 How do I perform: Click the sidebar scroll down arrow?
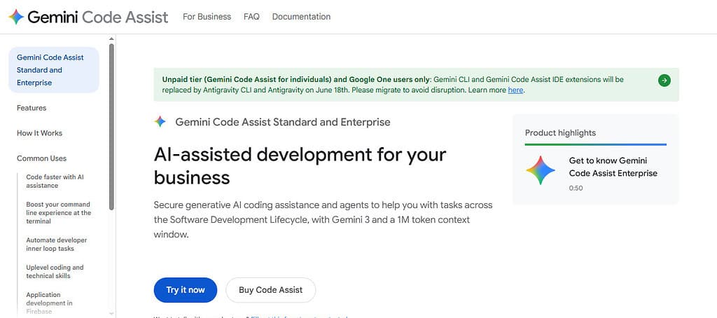111,314
